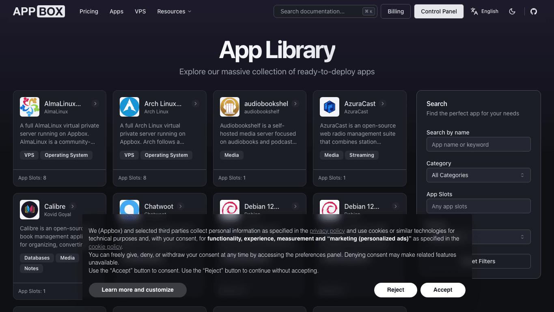This screenshot has width=554, height=312.
Task: Select English language switcher
Action: (x=485, y=11)
